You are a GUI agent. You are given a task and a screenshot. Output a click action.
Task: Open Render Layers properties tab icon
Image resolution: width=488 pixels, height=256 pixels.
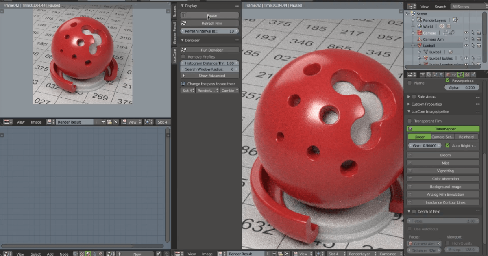[x=428, y=74]
